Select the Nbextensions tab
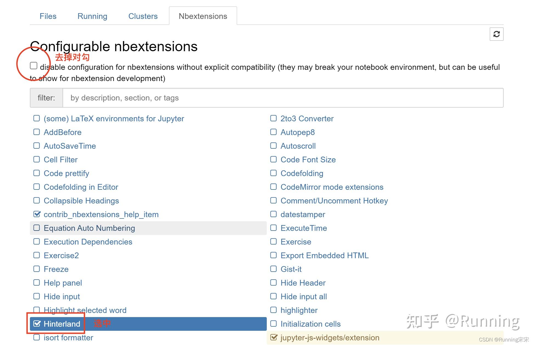The image size is (533, 345). point(203,16)
